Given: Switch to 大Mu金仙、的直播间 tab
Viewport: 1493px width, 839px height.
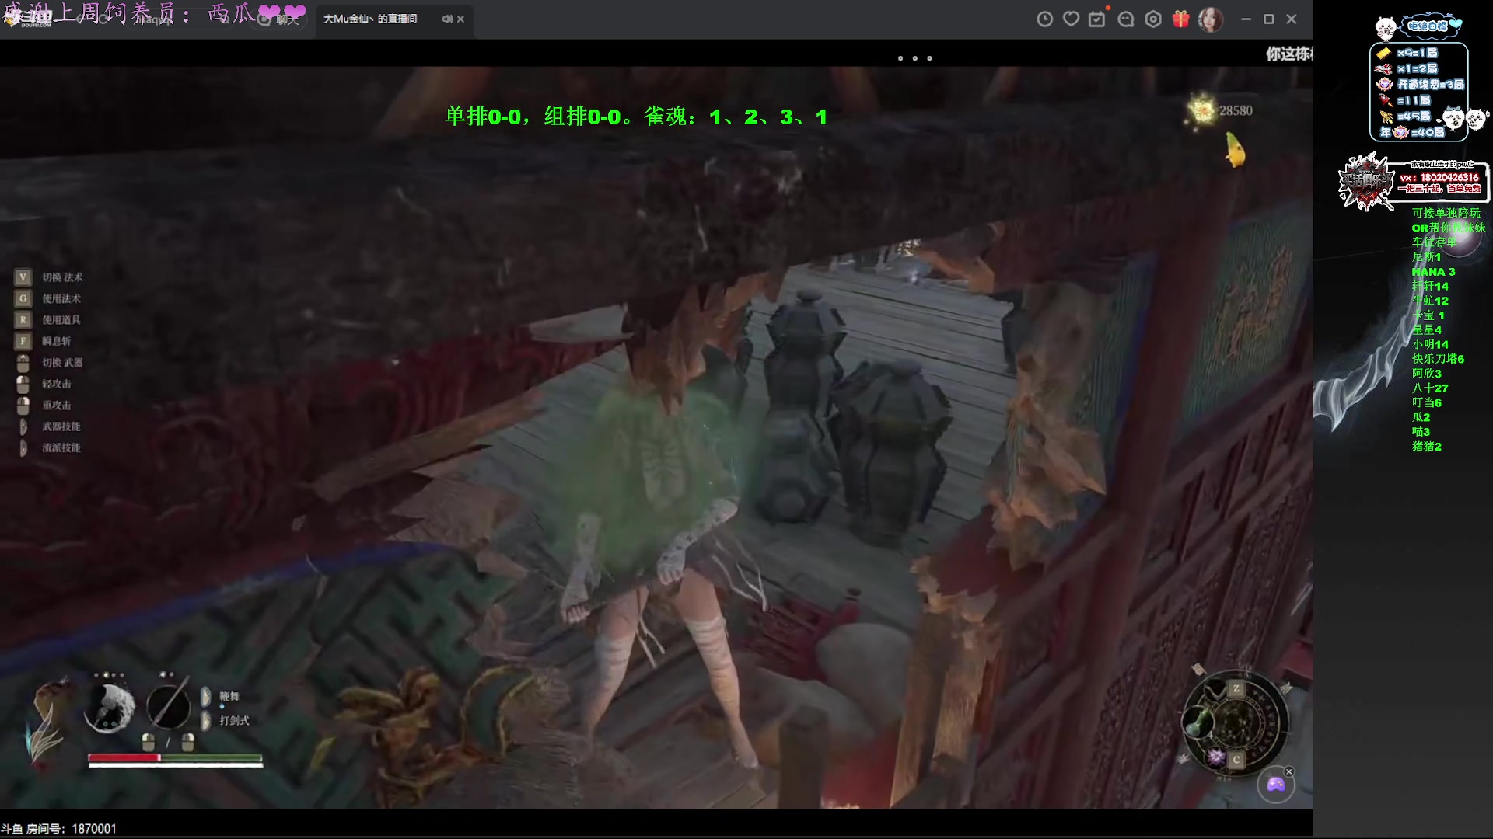Looking at the screenshot, I should point(370,19).
